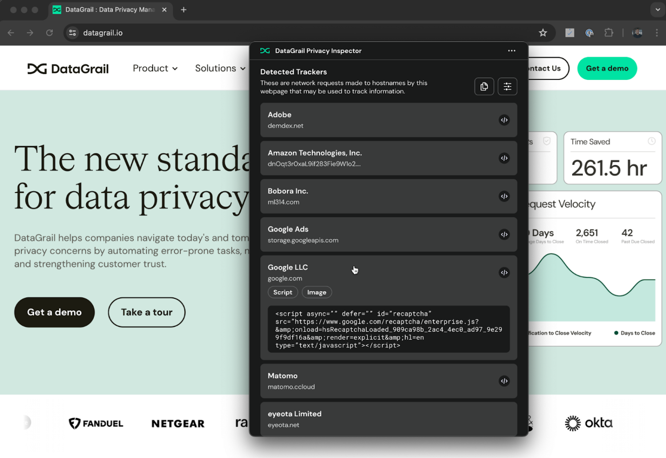The width and height of the screenshot is (666, 458).
Task: View code snippet for the Adobe tracker
Action: tap(504, 120)
